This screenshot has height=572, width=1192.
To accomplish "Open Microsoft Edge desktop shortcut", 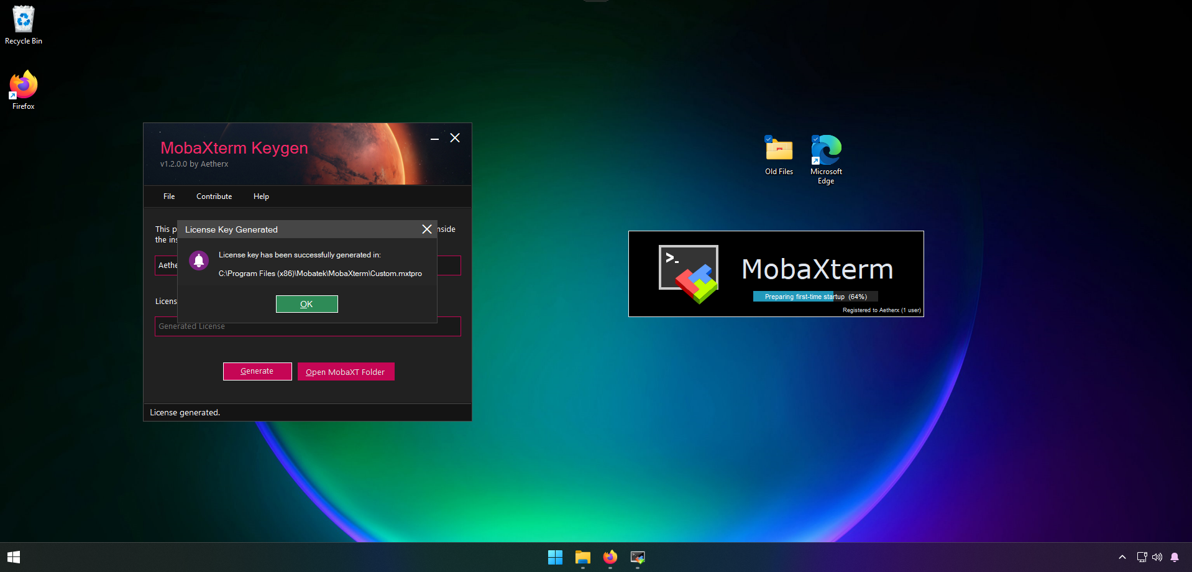I will pyautogui.click(x=826, y=160).
